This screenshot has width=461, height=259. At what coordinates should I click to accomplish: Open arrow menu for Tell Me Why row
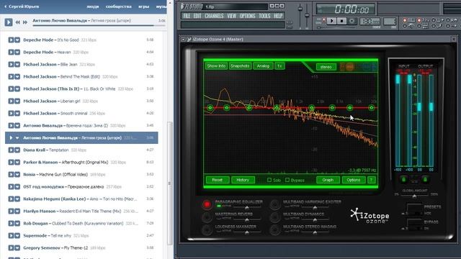point(17,236)
